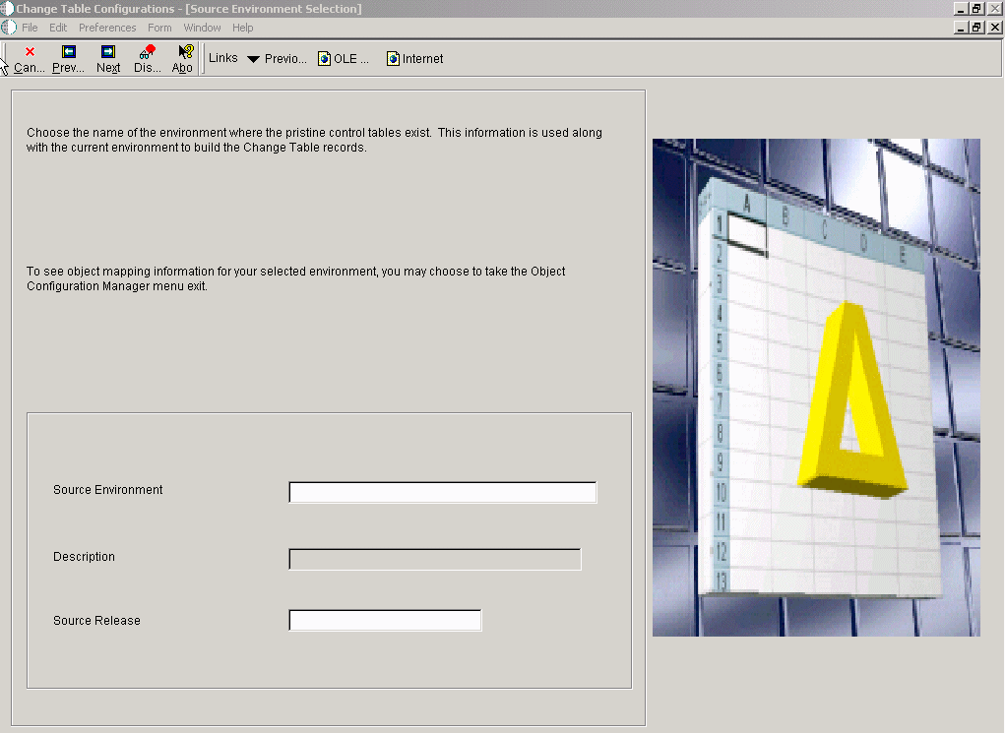This screenshot has width=1005, height=733.
Task: Click the Cancel toolbar icon
Action: [30, 59]
